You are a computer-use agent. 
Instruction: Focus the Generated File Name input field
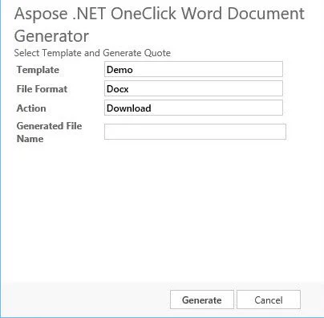195,132
